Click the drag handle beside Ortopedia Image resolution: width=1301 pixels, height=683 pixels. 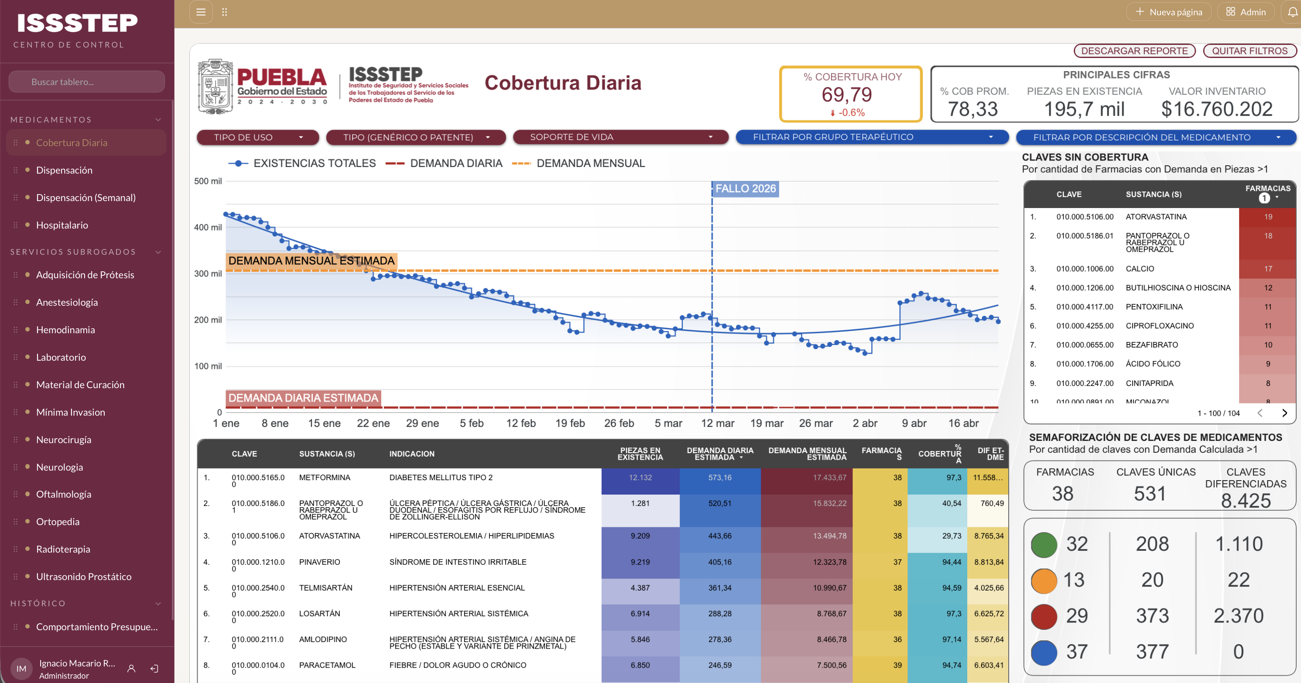(16, 522)
